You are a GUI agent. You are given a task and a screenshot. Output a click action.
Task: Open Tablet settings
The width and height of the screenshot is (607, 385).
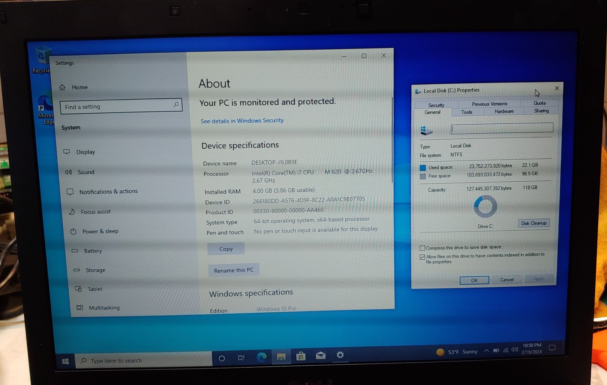89,289
